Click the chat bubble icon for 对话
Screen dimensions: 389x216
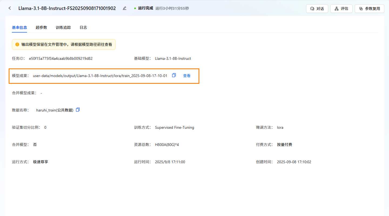click(x=312, y=9)
